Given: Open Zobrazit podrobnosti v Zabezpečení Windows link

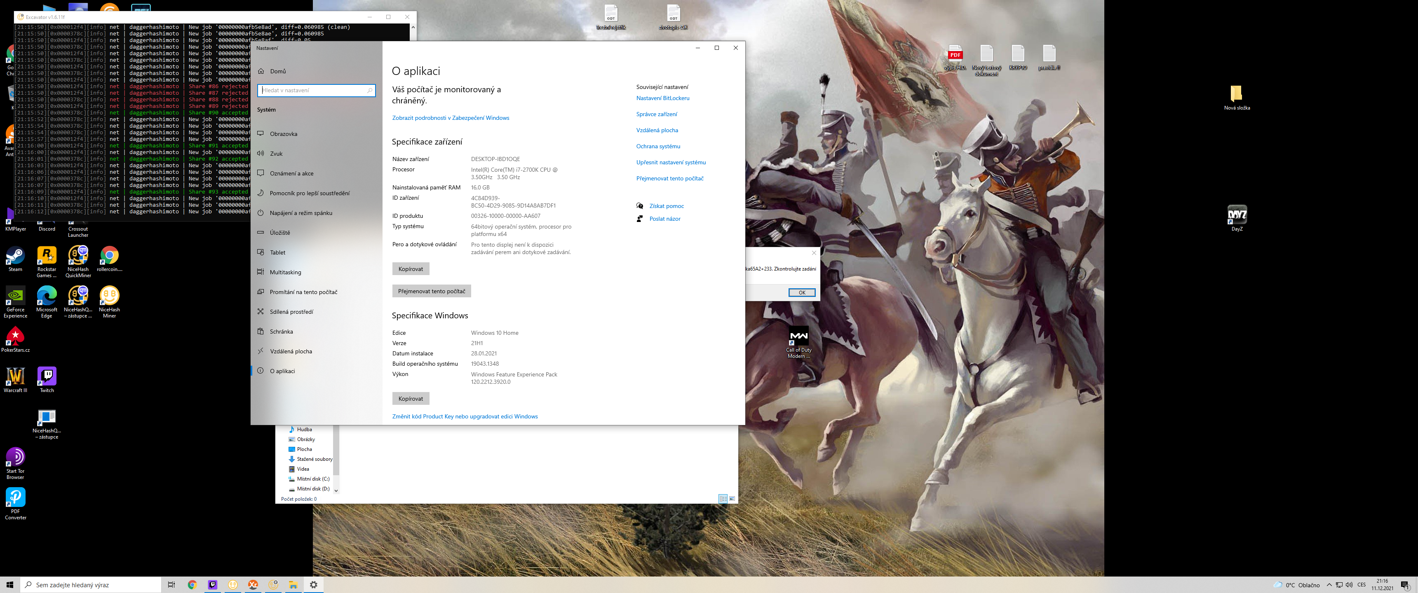Looking at the screenshot, I should tap(450, 118).
